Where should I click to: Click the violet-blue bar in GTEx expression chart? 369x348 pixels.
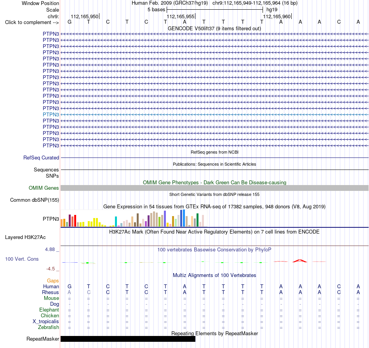pyautogui.click(x=165, y=218)
